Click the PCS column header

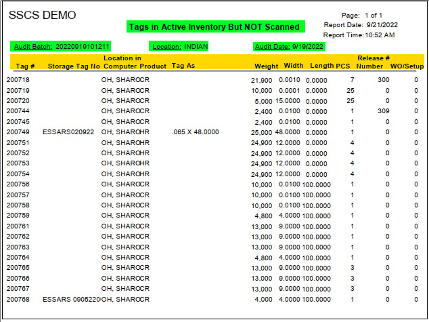[343, 66]
